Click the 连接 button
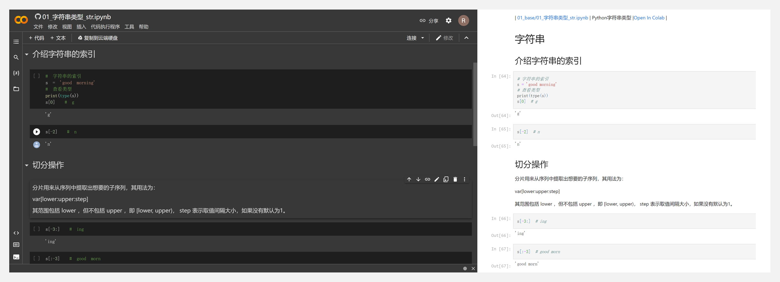The image size is (780, 282). pos(411,38)
